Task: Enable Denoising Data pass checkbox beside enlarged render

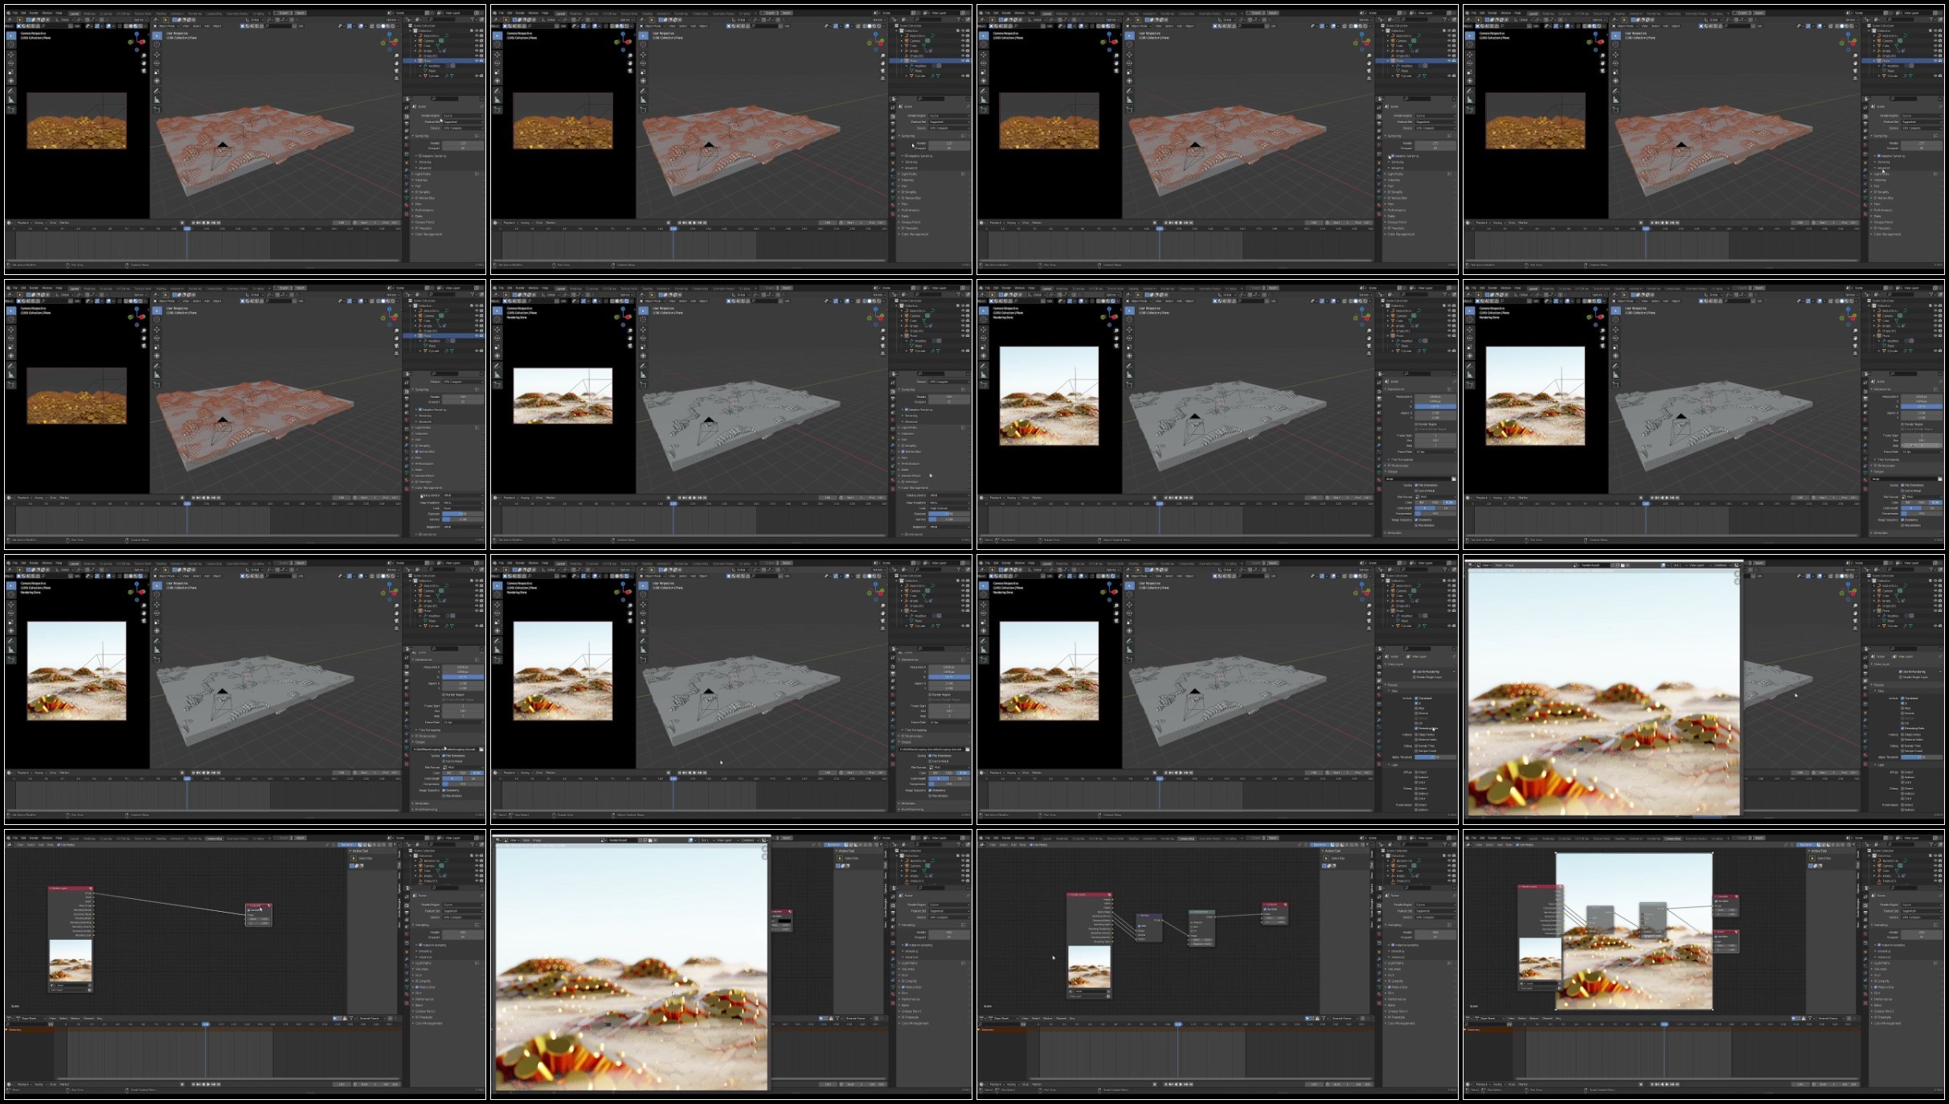Action: point(1902,728)
